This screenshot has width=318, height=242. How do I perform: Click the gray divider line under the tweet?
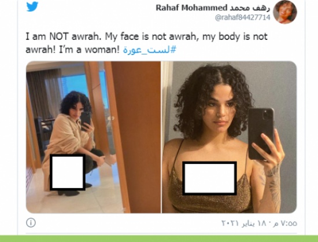(161, 233)
